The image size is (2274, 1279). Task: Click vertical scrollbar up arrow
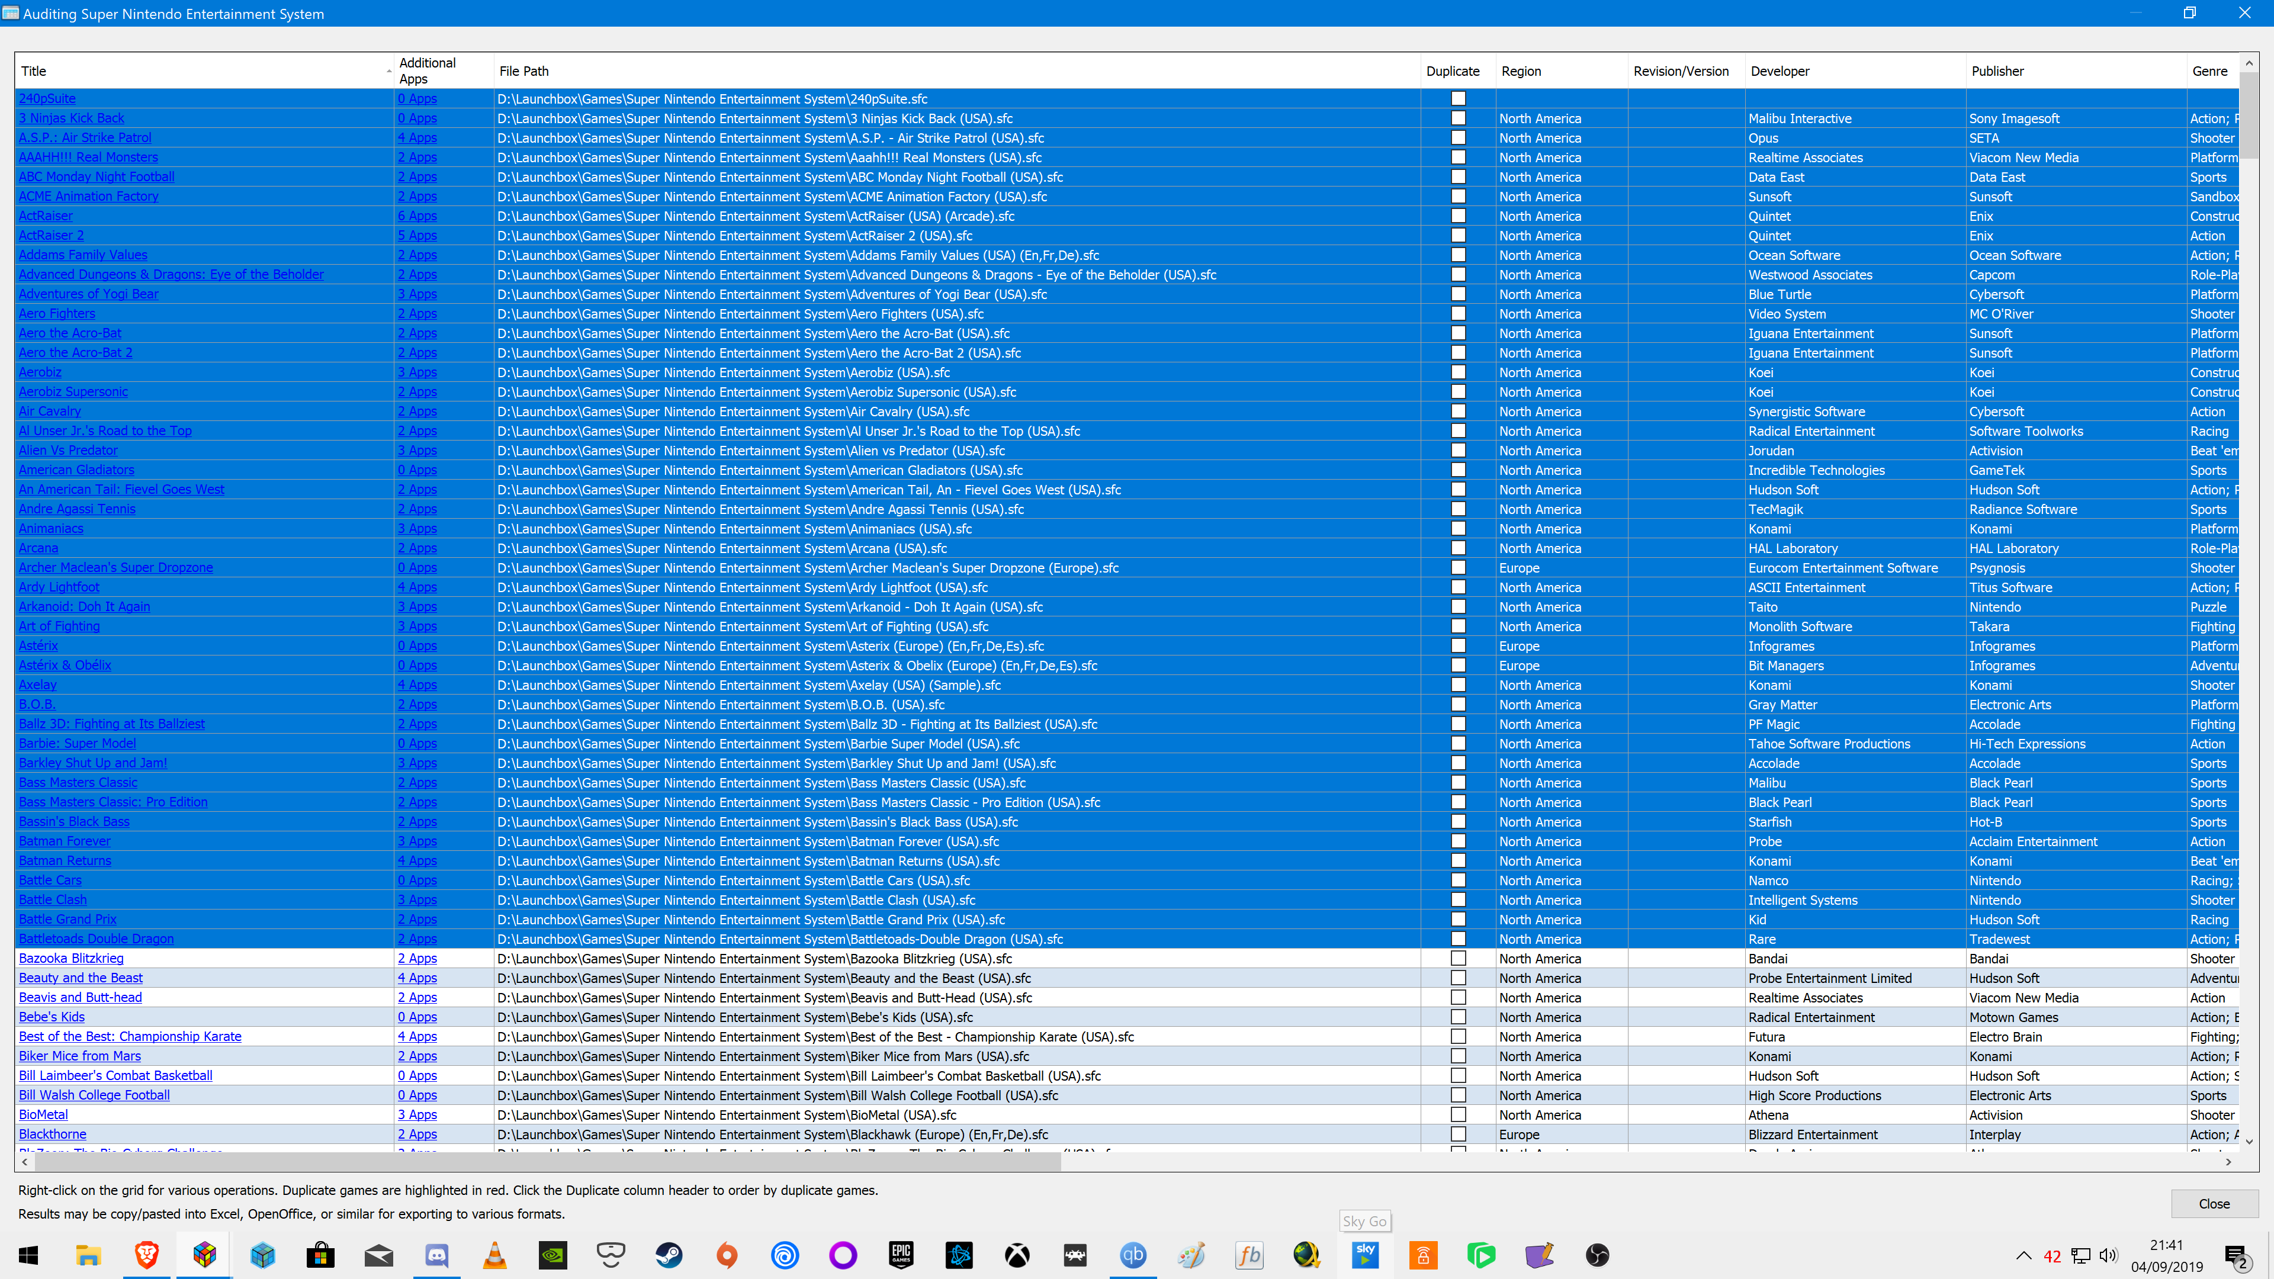point(2249,63)
